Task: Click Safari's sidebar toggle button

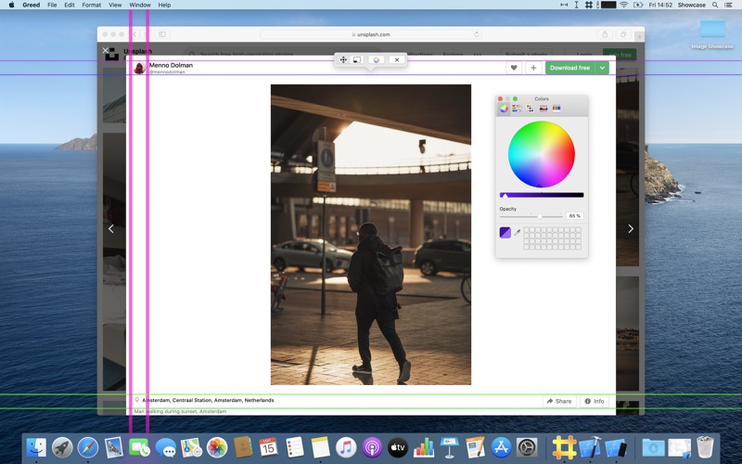Action: coord(161,34)
